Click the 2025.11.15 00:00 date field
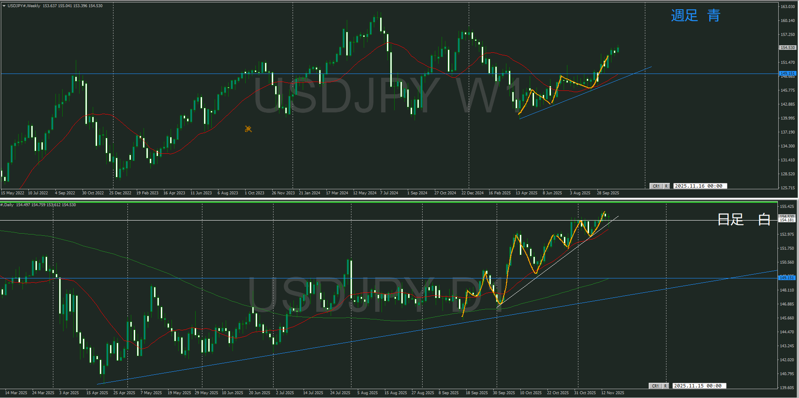Viewport: 799px width, 398px height. pyautogui.click(x=698, y=386)
